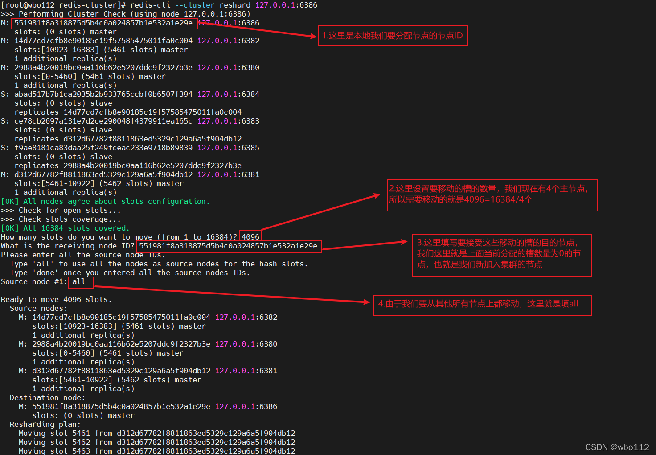
Task: Click the 'Moving slot 5461' line
Action: [157, 433]
